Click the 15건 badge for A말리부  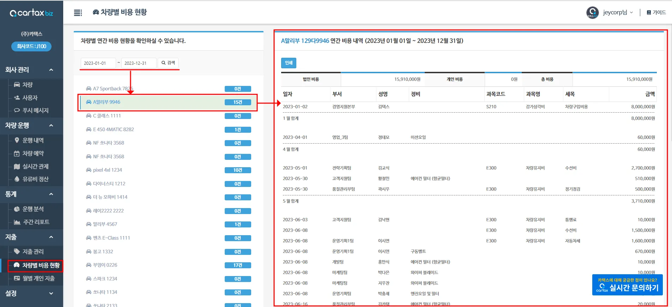238,102
